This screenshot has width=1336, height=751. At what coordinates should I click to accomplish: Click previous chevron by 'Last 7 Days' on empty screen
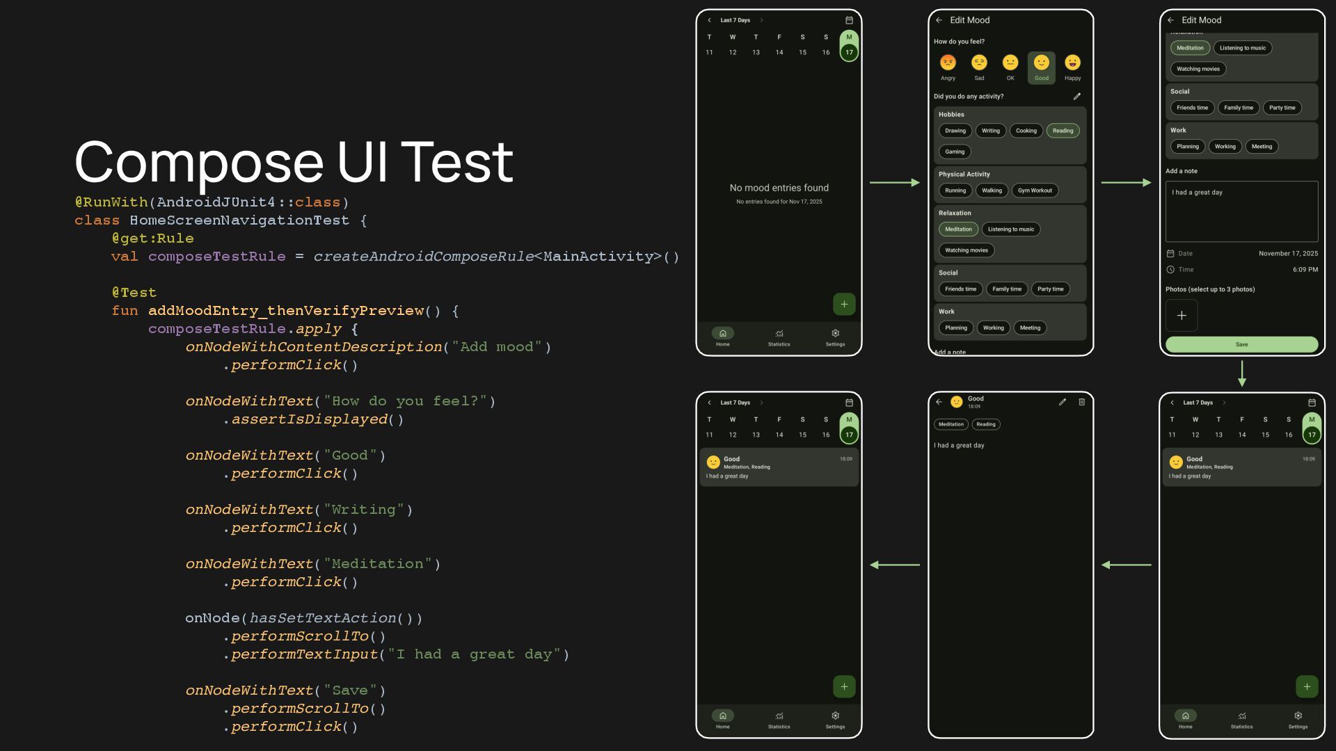[x=709, y=20]
